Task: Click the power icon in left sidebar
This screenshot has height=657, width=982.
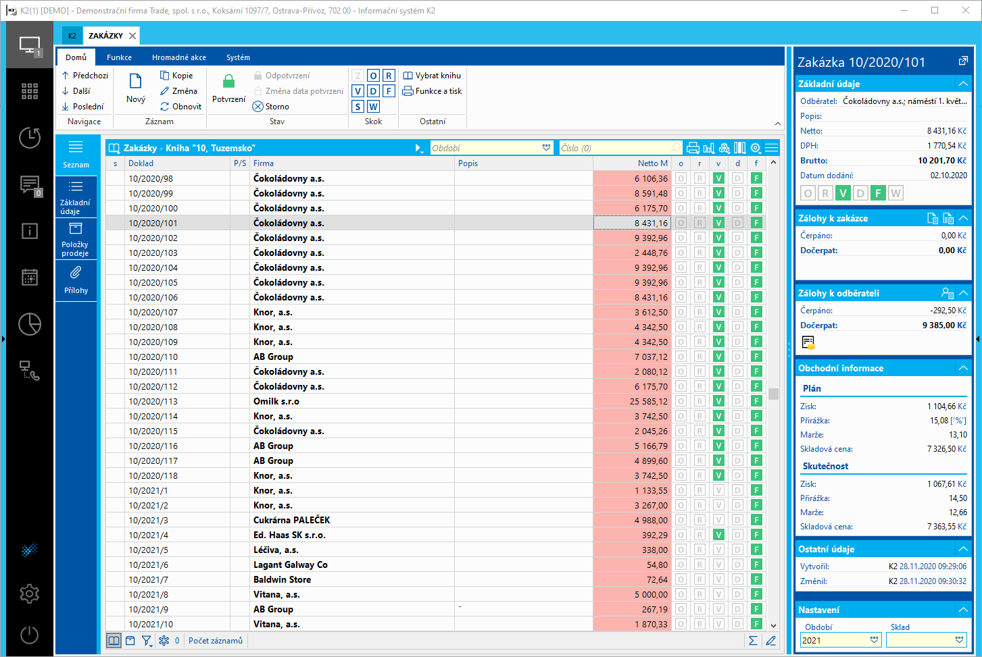Action: 30,635
